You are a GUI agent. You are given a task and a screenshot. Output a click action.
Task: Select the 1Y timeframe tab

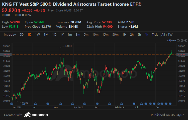tap(62, 35)
